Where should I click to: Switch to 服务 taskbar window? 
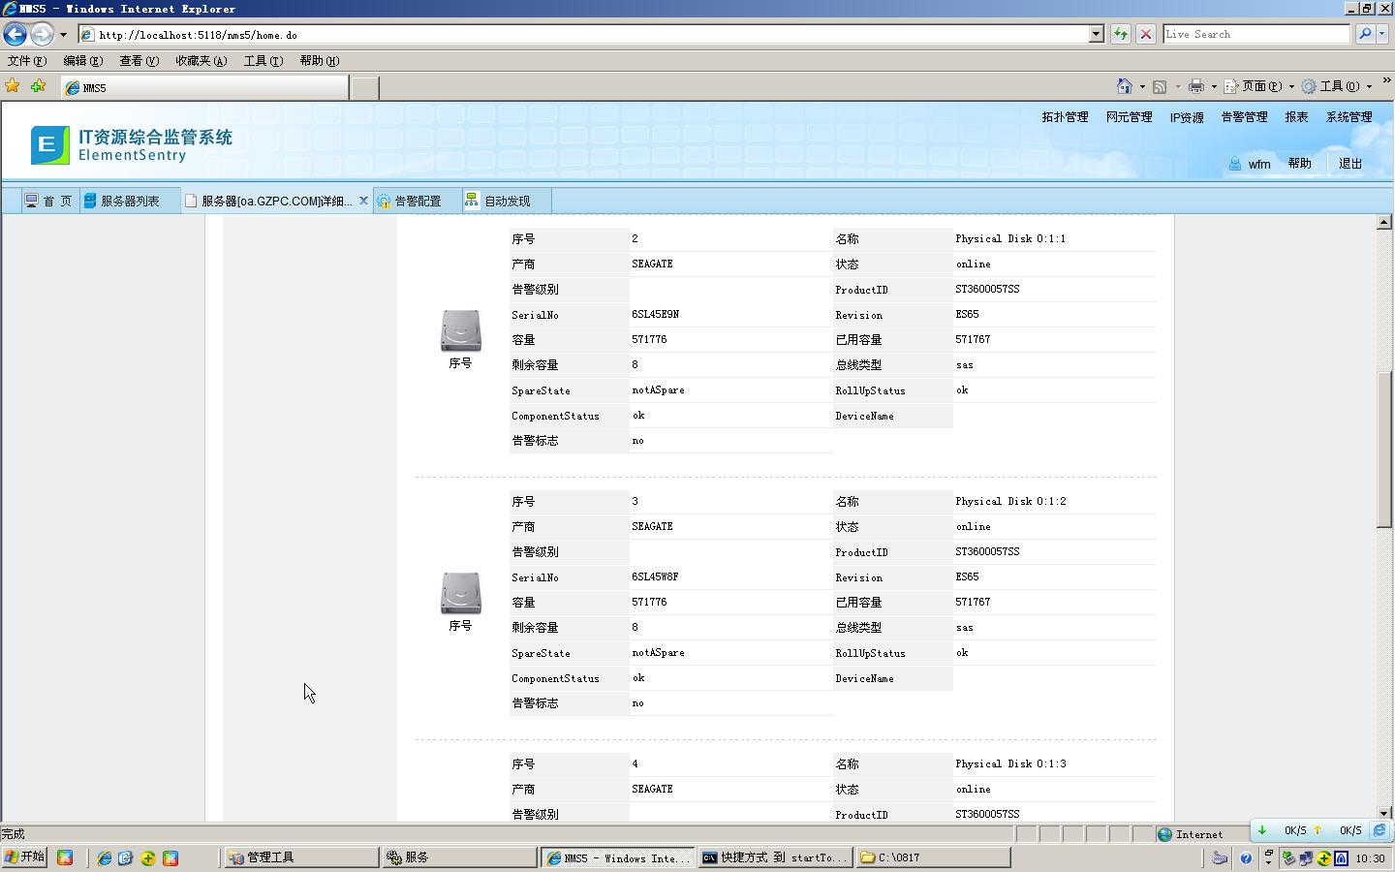459,857
